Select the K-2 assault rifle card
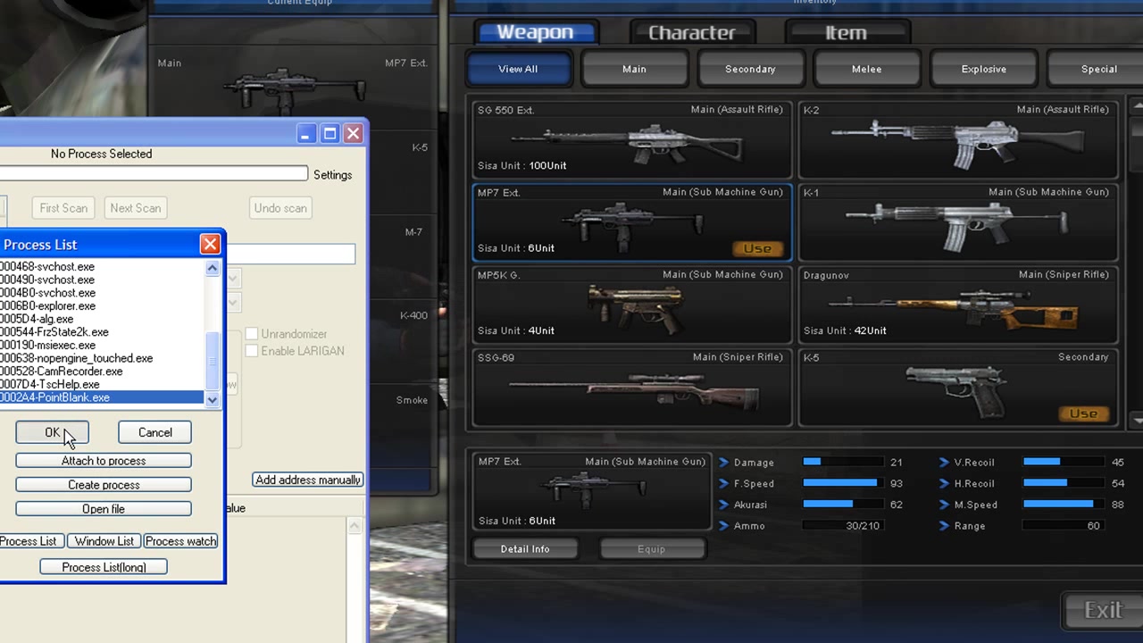 pos(958,139)
